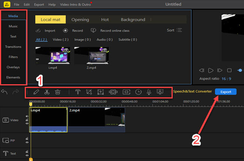244x161 pixels.
Task: Switch to the Opening tab
Action: tap(80, 19)
